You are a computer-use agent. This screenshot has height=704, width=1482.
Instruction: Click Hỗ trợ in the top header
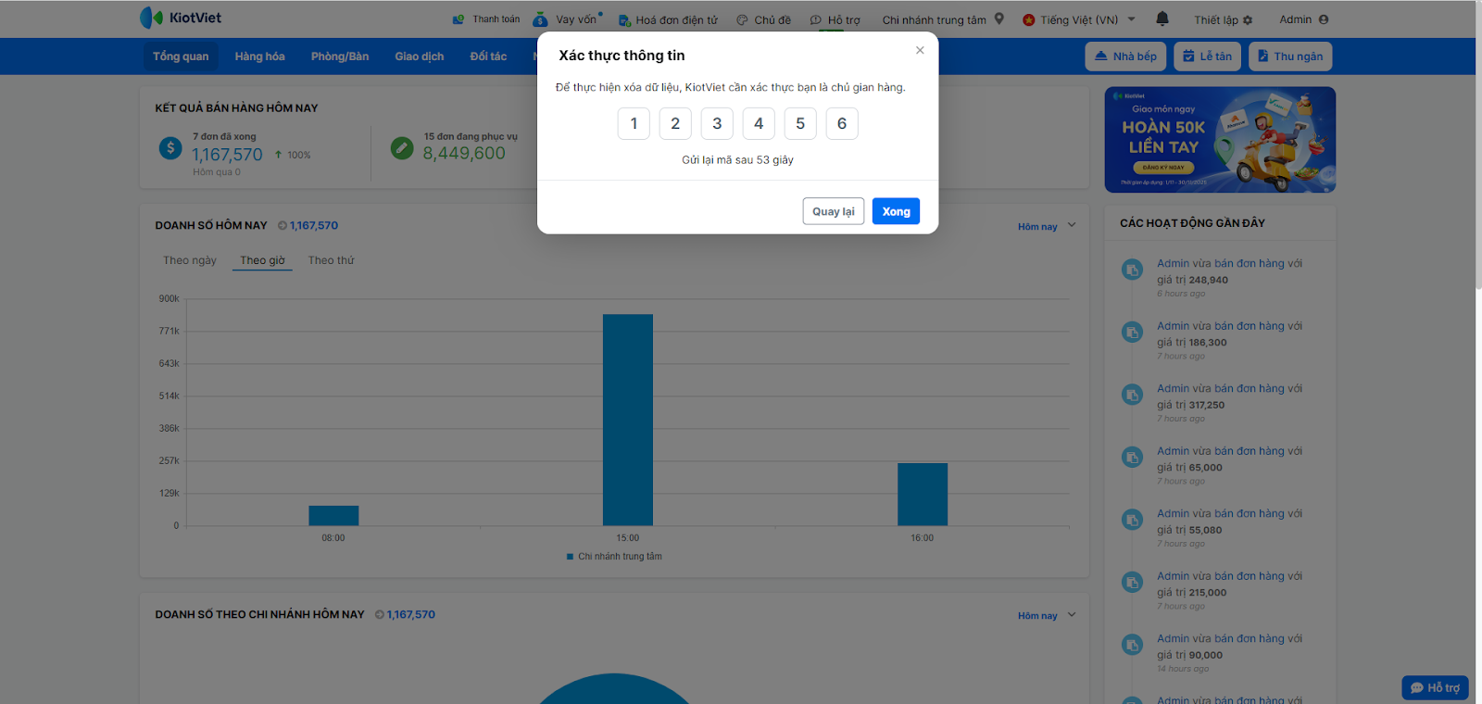(835, 19)
